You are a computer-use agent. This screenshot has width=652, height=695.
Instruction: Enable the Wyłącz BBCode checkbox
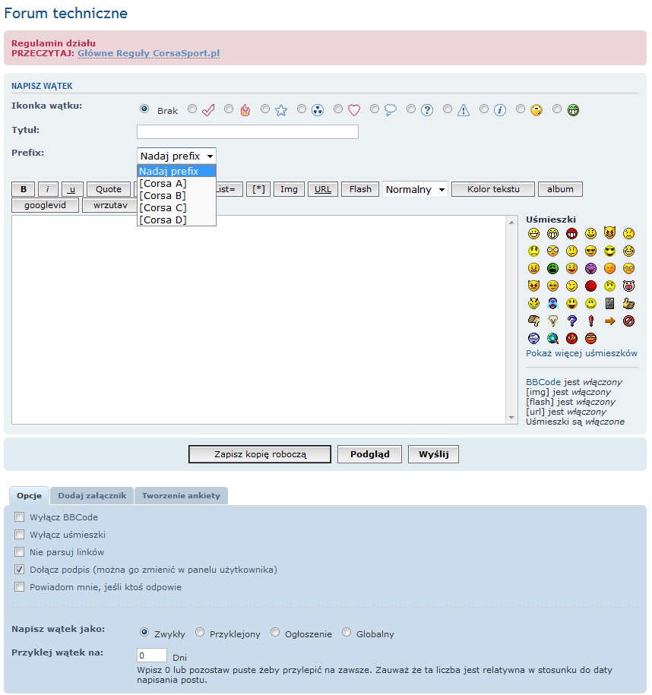tap(19, 517)
